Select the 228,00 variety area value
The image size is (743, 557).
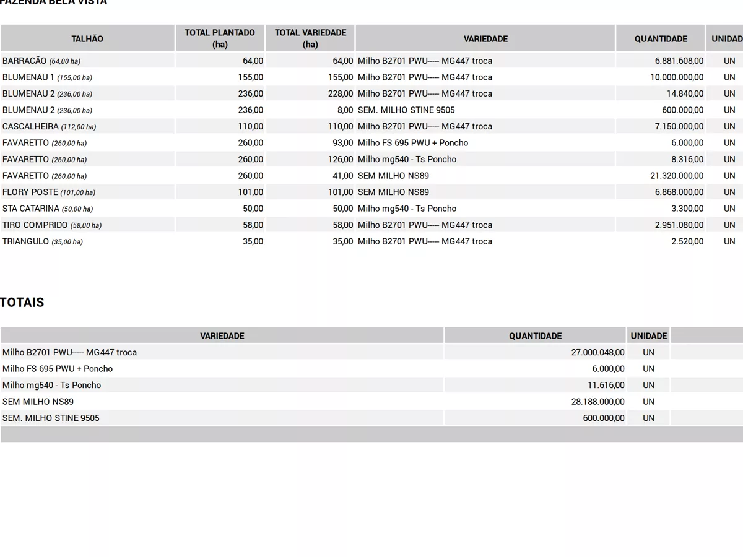coord(341,93)
